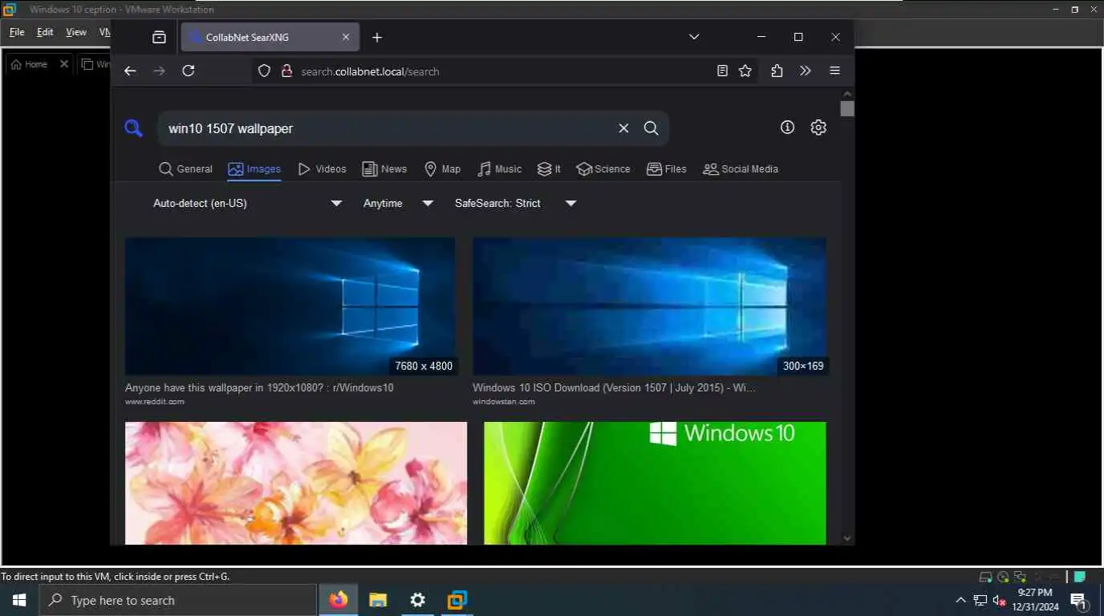Open Firefox from the taskbar
The height and width of the screenshot is (616, 1104).
tap(339, 600)
